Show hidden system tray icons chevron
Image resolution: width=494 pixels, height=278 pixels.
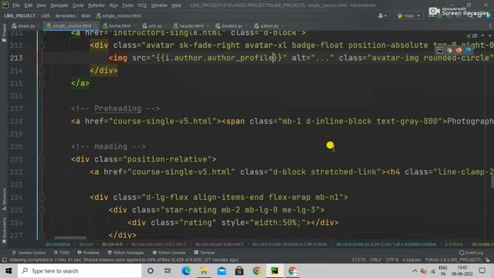click(414, 271)
